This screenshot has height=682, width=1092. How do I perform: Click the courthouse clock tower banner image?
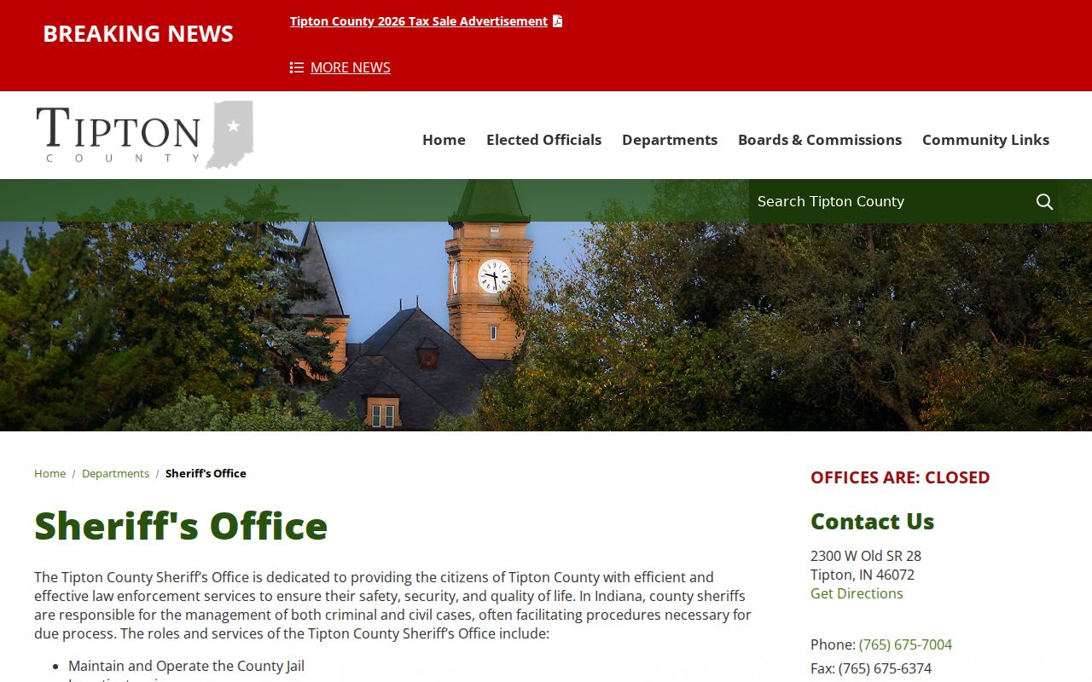[546, 305]
